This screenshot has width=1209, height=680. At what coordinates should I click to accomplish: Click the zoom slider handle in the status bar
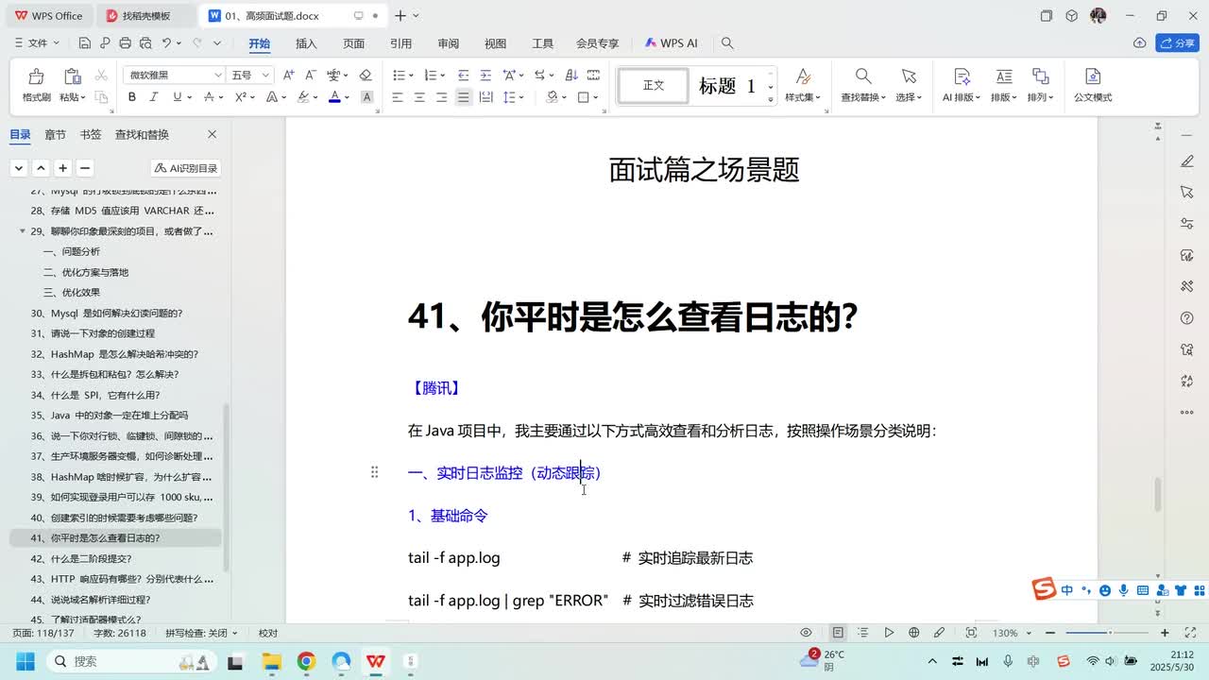1110,633
